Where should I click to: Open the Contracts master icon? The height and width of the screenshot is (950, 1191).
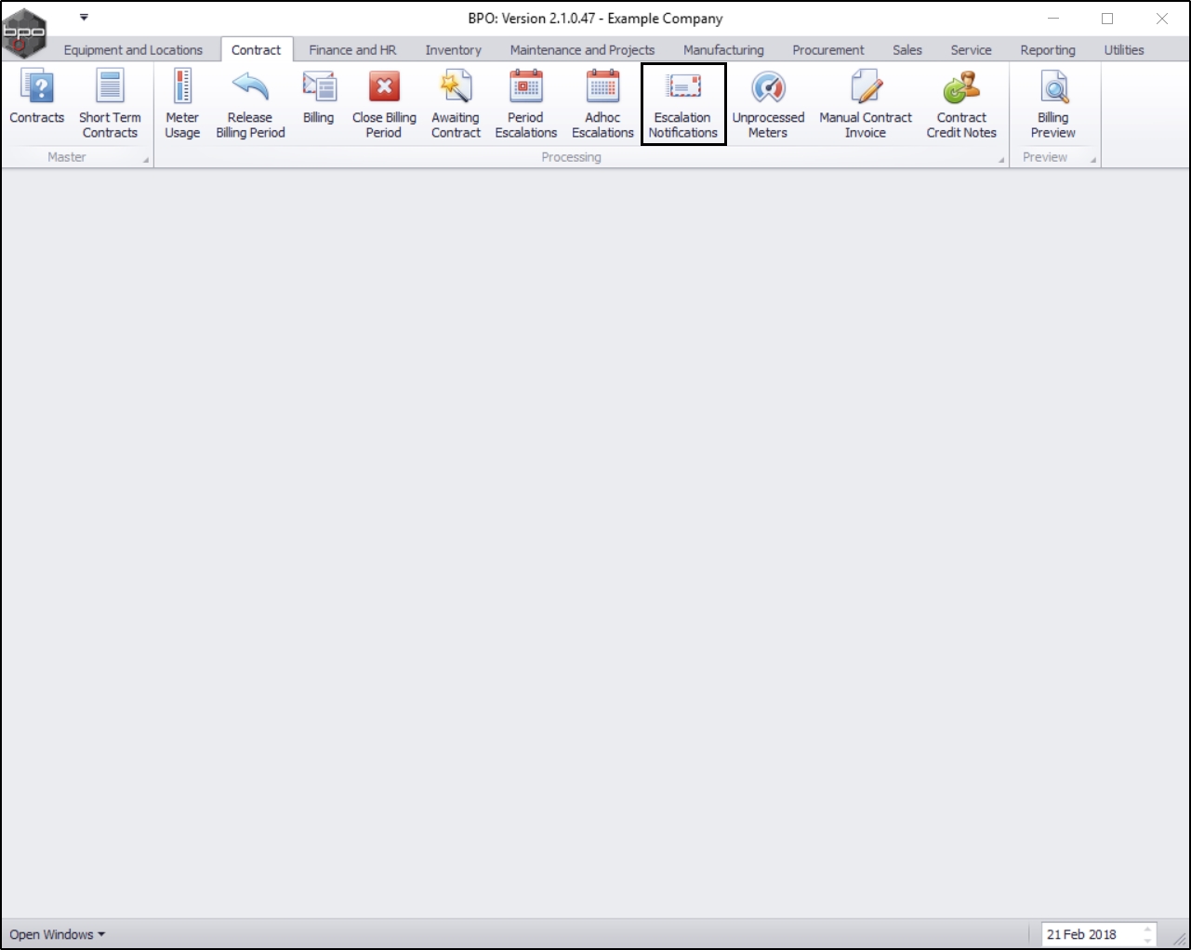(x=37, y=98)
